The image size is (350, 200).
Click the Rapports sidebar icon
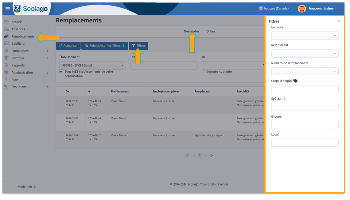pos(6,65)
